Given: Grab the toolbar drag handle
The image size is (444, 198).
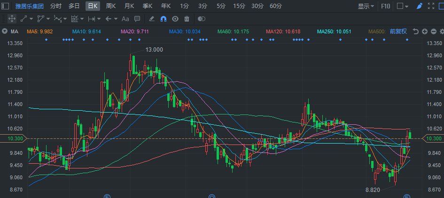Looking at the screenshot, I should coord(3,19).
